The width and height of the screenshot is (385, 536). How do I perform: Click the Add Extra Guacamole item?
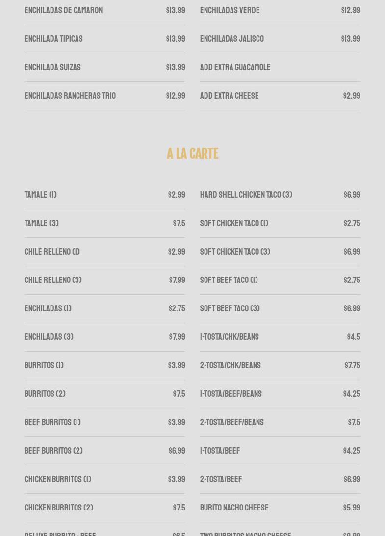(235, 67)
